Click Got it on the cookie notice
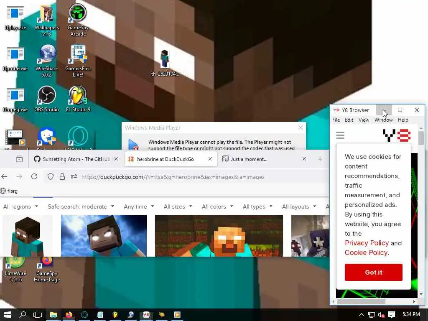 coord(373,272)
